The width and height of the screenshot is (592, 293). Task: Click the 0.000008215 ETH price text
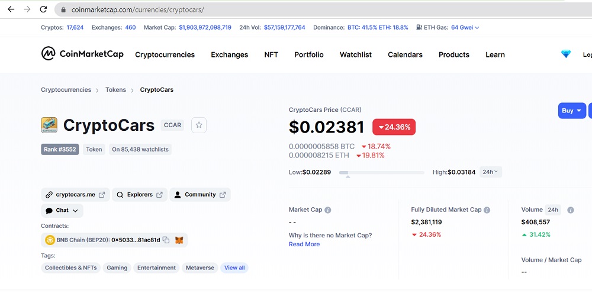(319, 156)
